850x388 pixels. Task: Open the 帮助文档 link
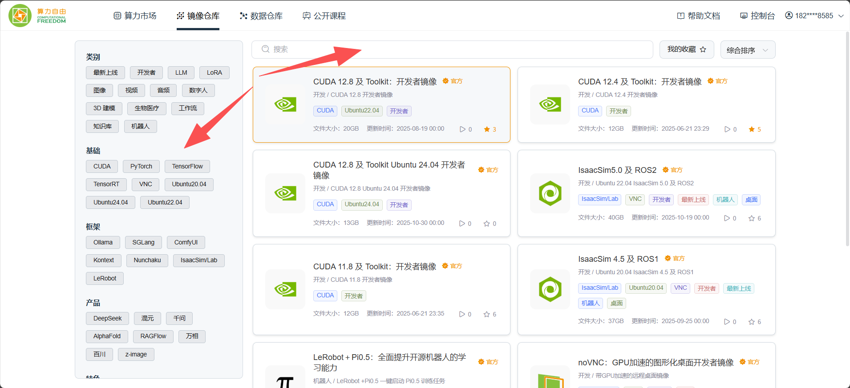click(x=698, y=16)
